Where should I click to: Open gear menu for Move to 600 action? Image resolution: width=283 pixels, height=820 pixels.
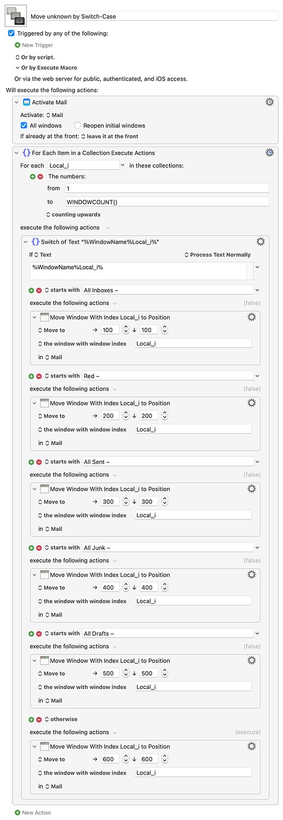(x=251, y=746)
